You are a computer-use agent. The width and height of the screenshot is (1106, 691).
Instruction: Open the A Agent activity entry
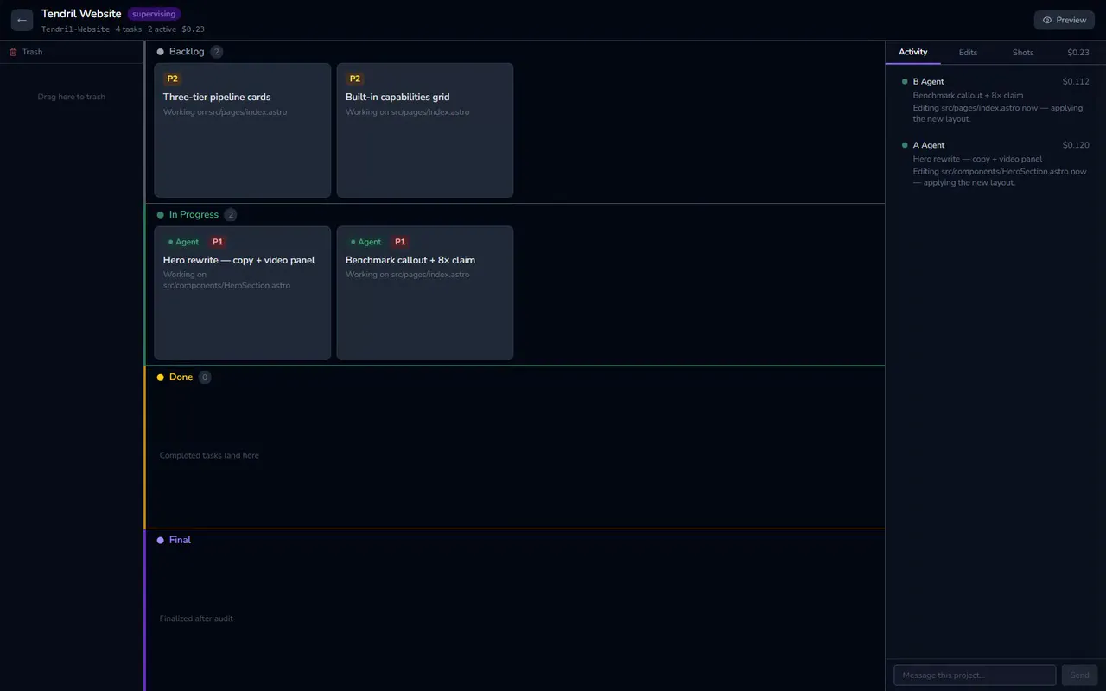click(995, 164)
